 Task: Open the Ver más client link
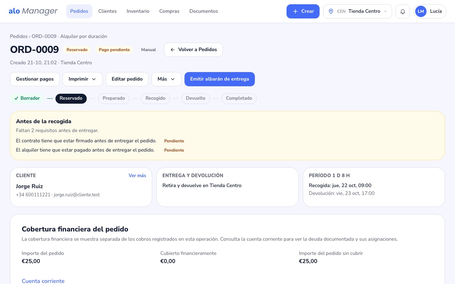coord(137,175)
